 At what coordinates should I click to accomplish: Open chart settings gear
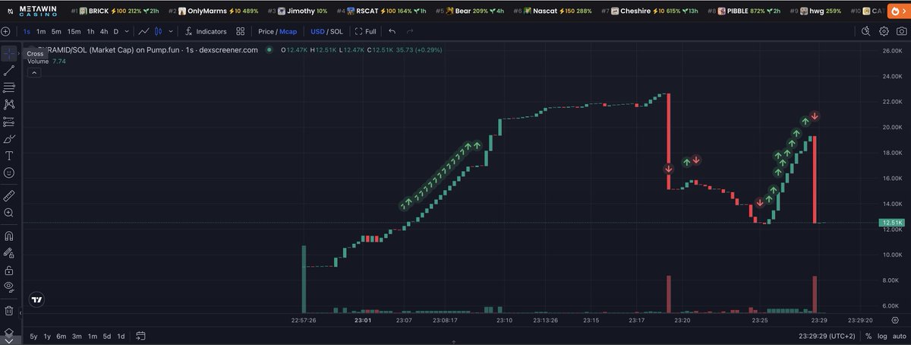884,31
